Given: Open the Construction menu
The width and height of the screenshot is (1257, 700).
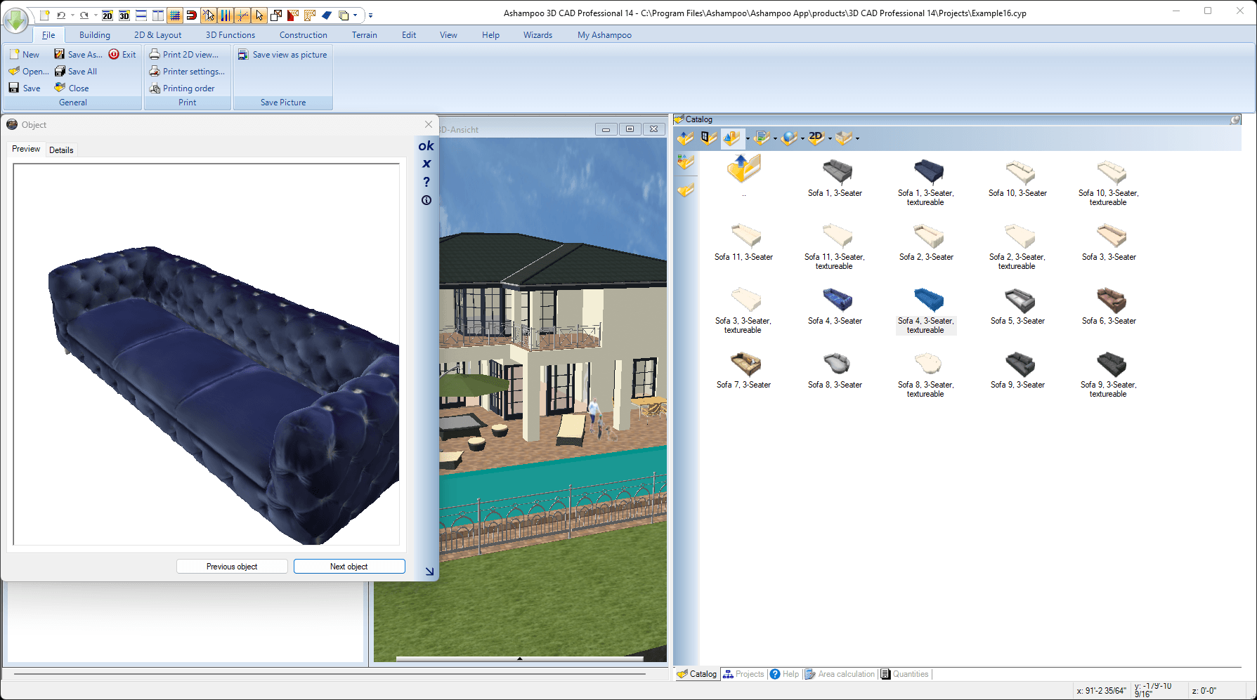Looking at the screenshot, I should (x=303, y=34).
